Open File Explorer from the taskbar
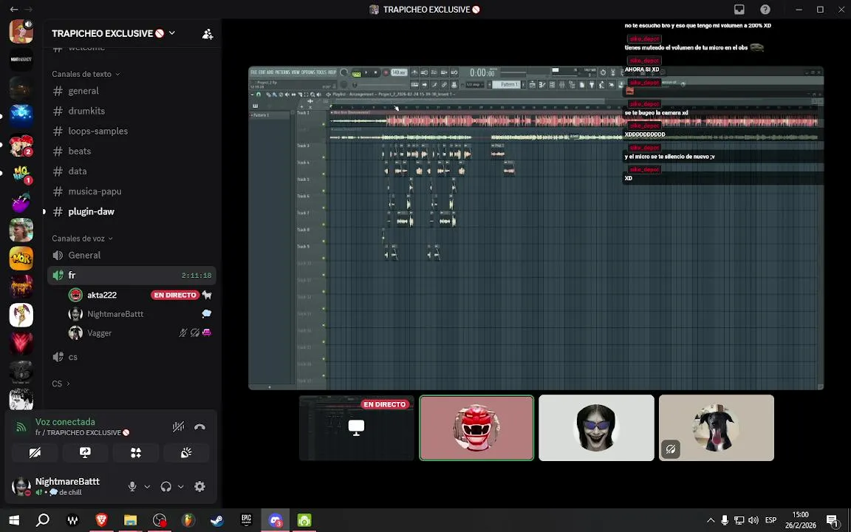 (130, 520)
